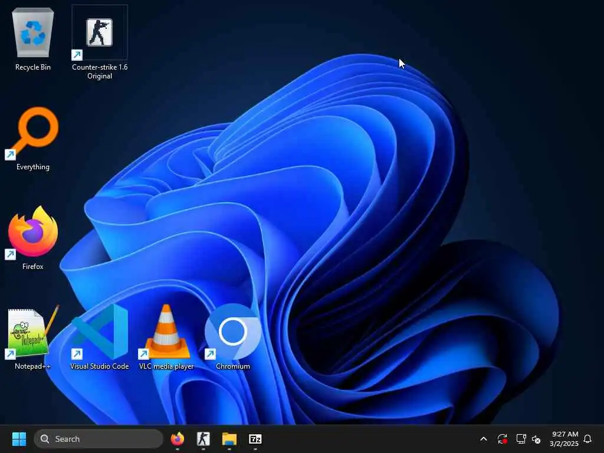
Task: Switch to Counter-Strike in the taskbar
Action: (203, 439)
